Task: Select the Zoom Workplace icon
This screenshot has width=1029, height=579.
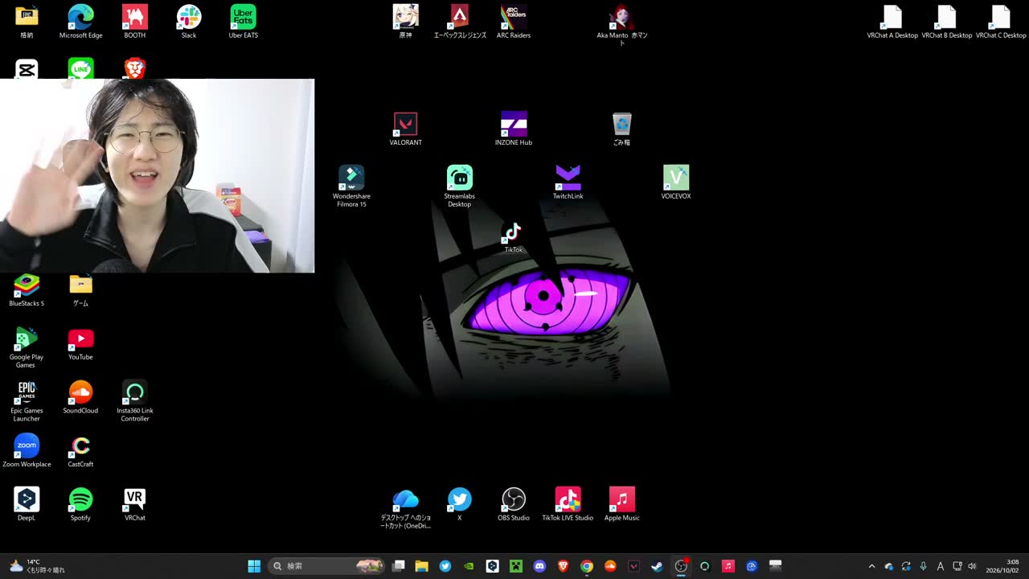Action: (27, 450)
